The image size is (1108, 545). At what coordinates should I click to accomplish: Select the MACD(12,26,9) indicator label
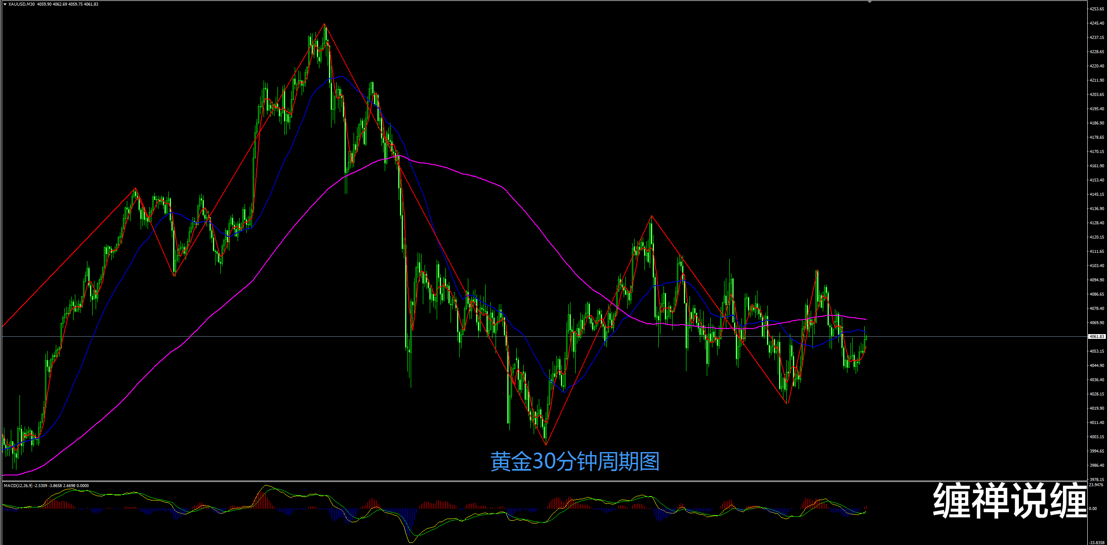click(x=17, y=486)
